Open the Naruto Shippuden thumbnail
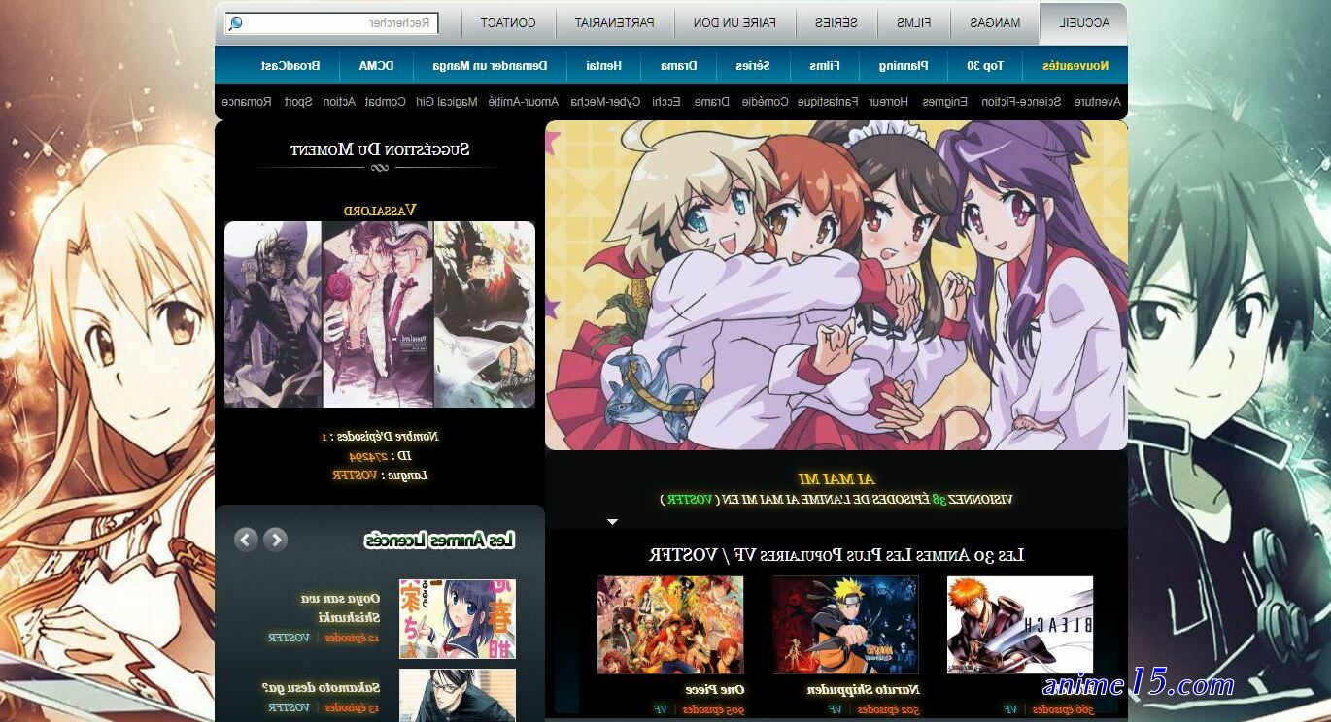The width and height of the screenshot is (1331, 722). tap(845, 625)
